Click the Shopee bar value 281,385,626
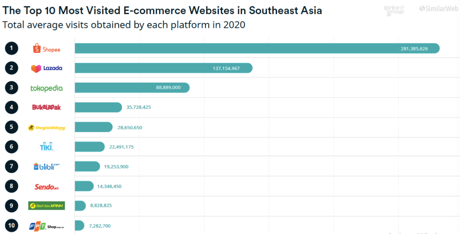Image resolution: width=460 pixels, height=234 pixels. (x=414, y=49)
